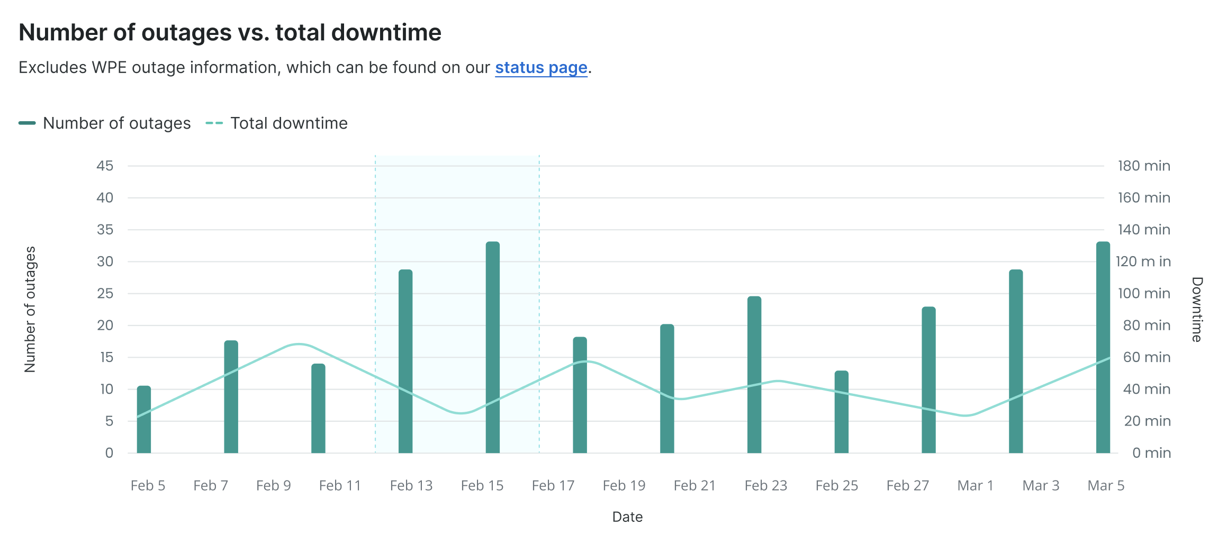The width and height of the screenshot is (1227, 543).
Task: Select the shorter bar inside the highlighted region
Action: 405,361
